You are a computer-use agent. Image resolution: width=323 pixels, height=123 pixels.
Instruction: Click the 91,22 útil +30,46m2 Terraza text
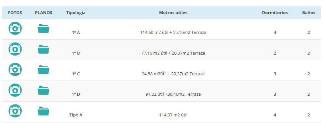(173, 94)
